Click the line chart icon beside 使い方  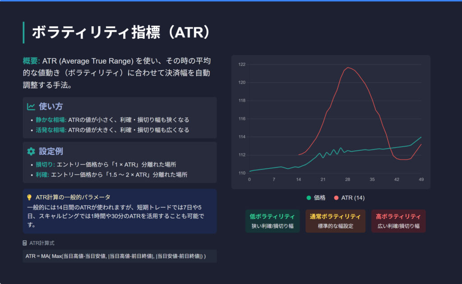(31, 107)
